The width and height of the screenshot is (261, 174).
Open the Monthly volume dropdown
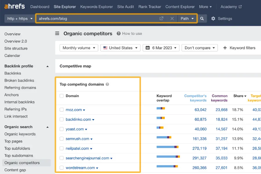click(79, 48)
